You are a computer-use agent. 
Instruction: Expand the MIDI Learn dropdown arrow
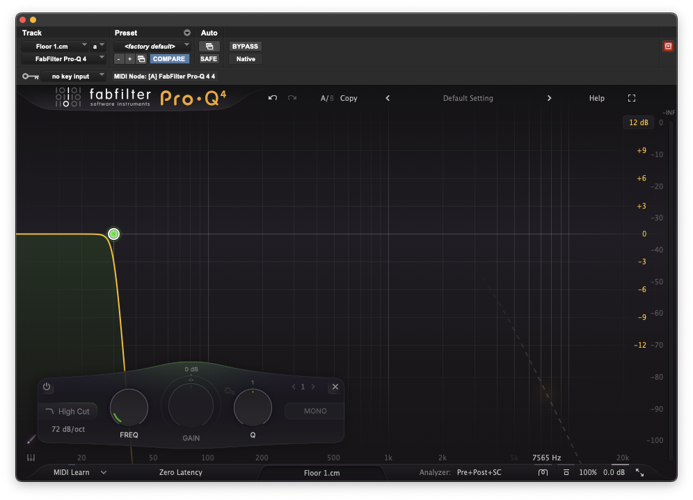(104, 473)
